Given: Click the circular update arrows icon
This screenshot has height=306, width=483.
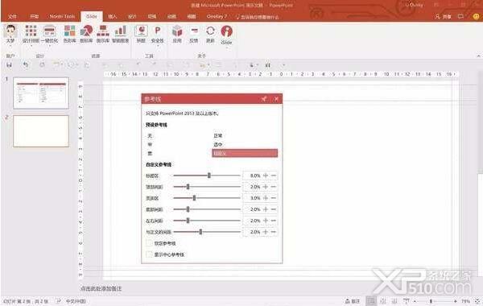Looking at the screenshot, I should click(x=210, y=34).
